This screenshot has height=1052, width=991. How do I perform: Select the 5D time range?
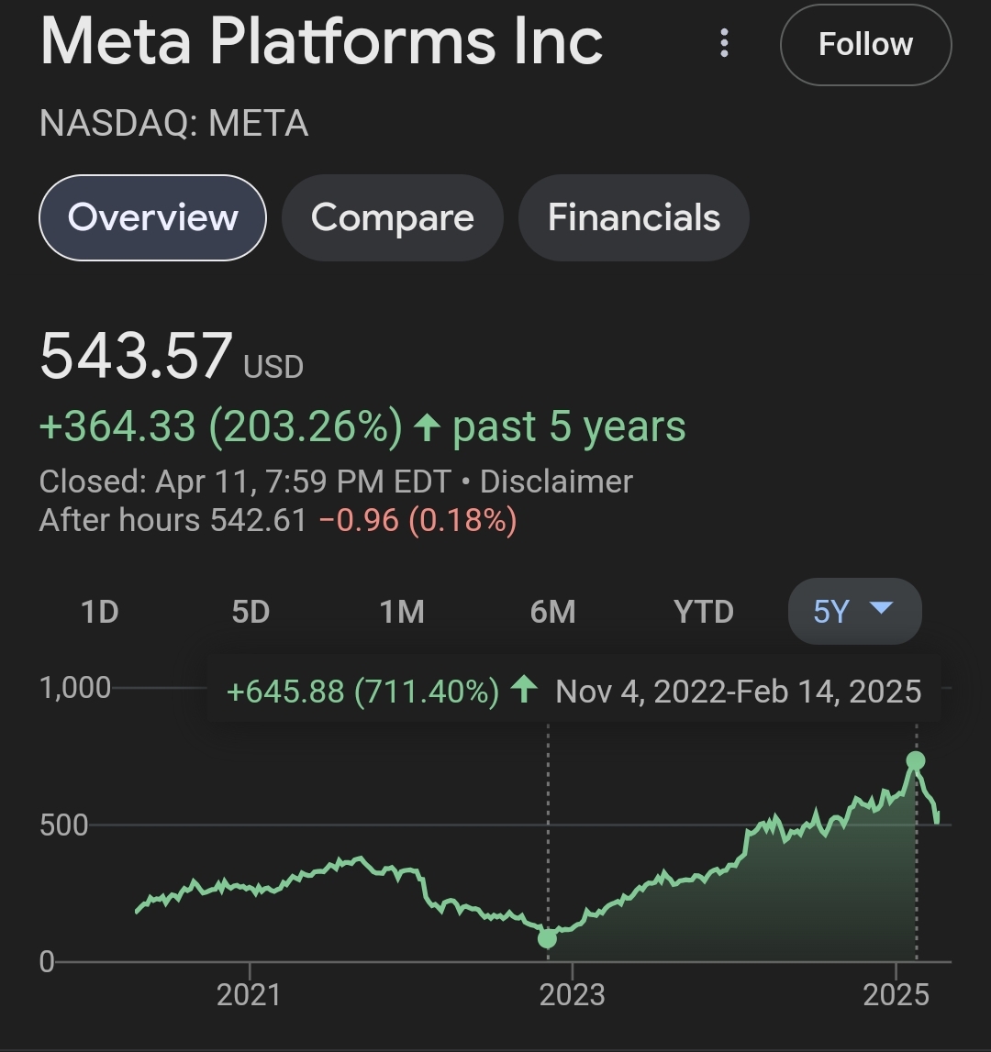[x=251, y=612]
